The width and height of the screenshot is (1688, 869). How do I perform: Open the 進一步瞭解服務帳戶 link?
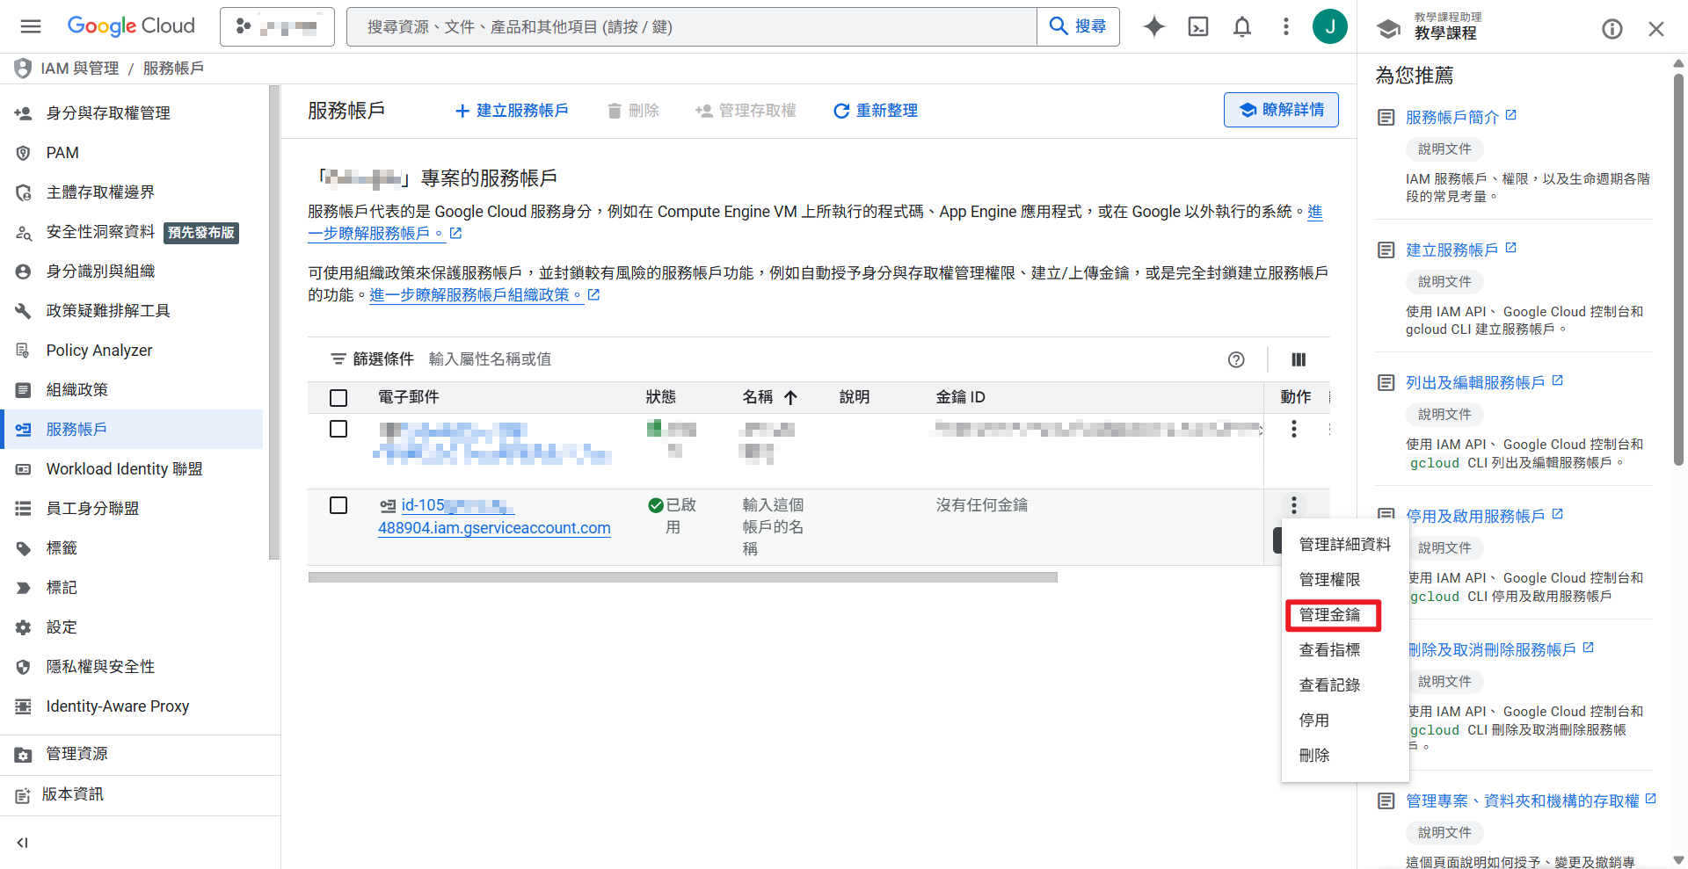click(x=378, y=233)
